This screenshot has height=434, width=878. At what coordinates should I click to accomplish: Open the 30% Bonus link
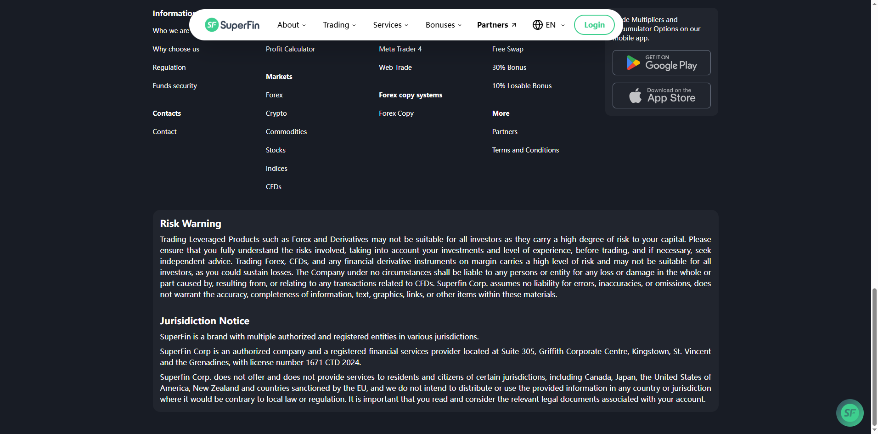pos(509,68)
